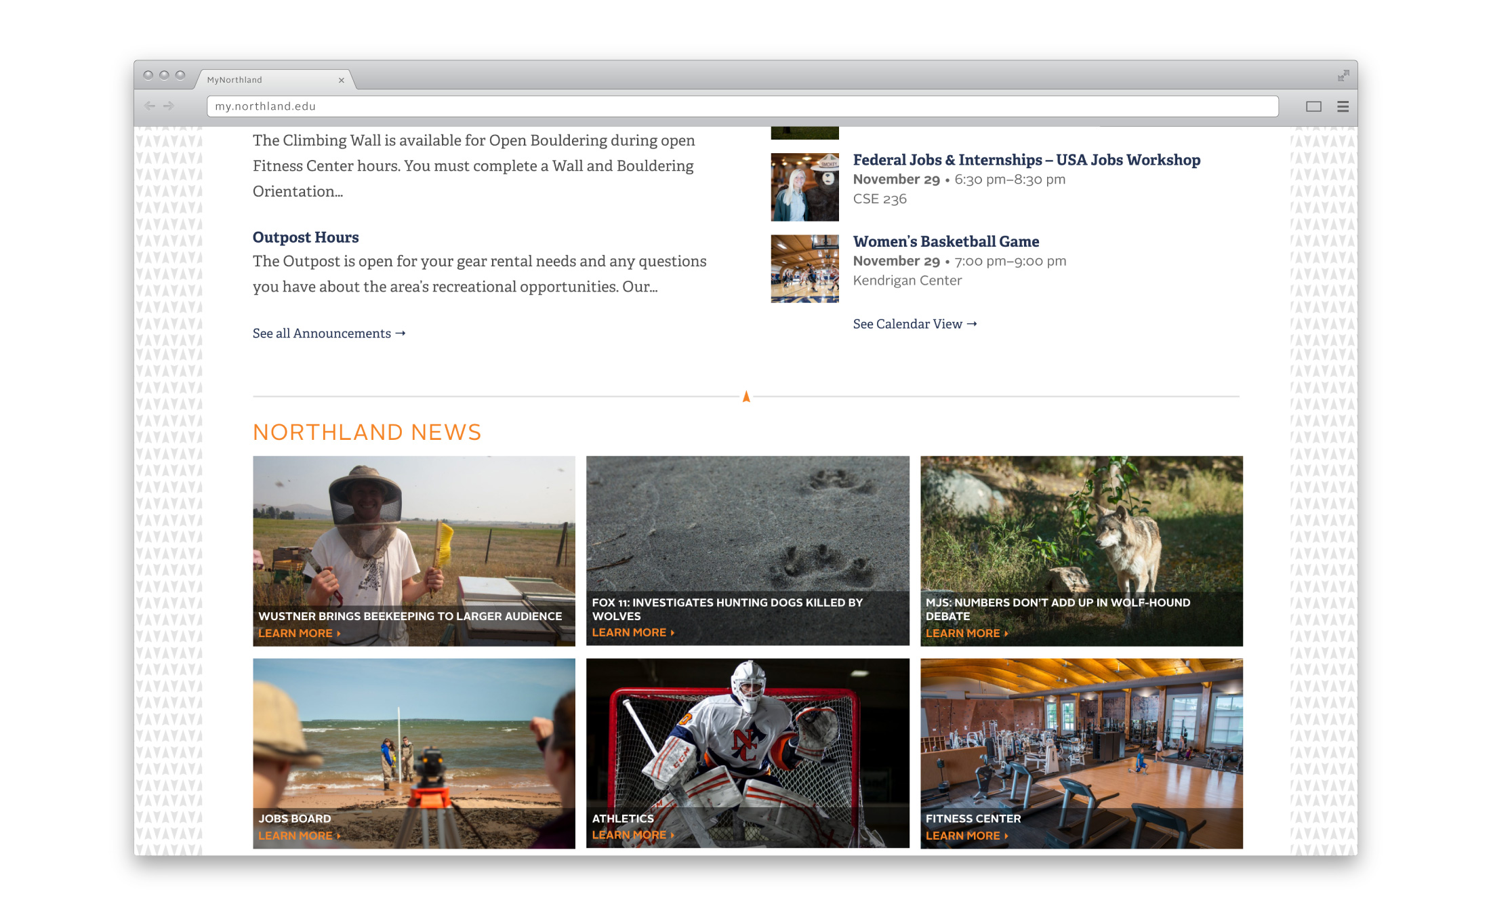The width and height of the screenshot is (1491, 915).
Task: Click 'See all Announcements' link
Action: tap(329, 332)
